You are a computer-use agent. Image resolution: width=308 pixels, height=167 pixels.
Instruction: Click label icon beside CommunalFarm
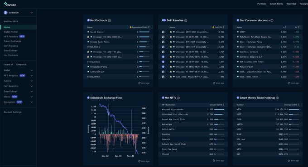tap(88, 72)
